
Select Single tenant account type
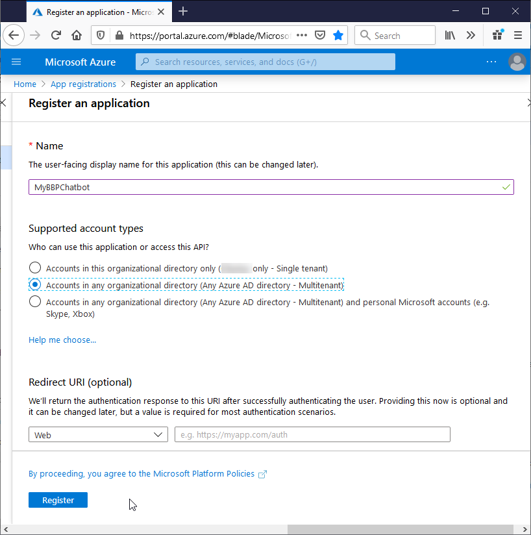pos(35,268)
